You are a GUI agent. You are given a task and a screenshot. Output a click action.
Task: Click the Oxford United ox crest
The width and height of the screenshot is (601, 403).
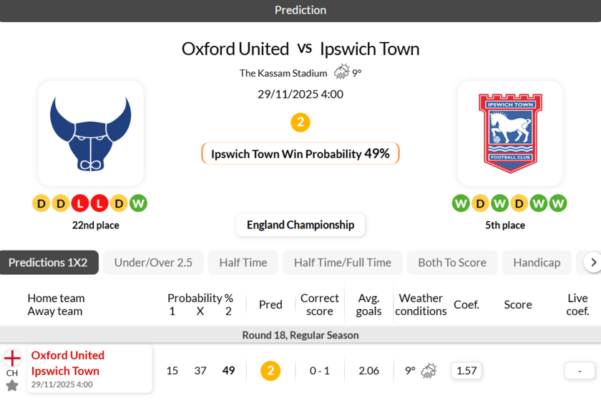pyautogui.click(x=91, y=134)
